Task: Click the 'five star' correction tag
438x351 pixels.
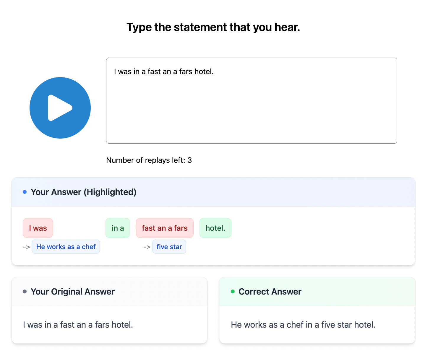Action: (x=169, y=247)
